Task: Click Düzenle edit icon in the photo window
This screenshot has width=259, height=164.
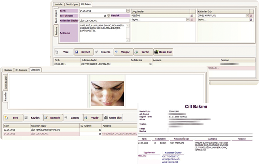Action: point(47,118)
